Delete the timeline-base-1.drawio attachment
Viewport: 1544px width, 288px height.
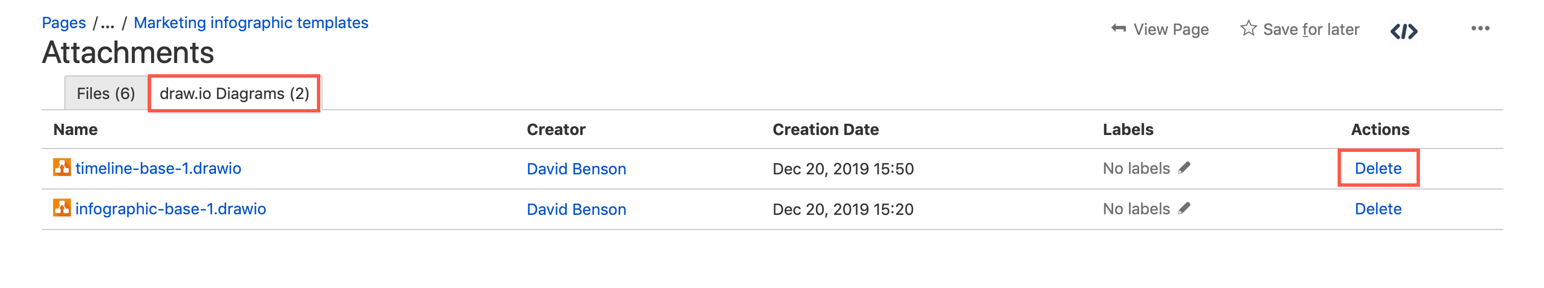click(1378, 169)
